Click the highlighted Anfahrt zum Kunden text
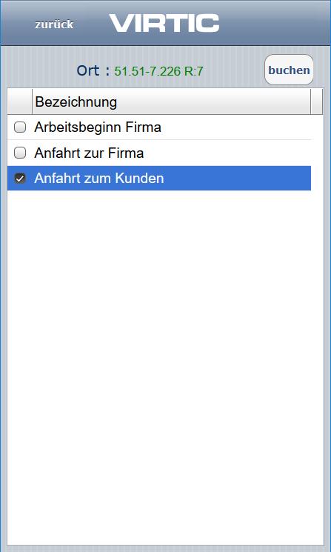 (98, 179)
